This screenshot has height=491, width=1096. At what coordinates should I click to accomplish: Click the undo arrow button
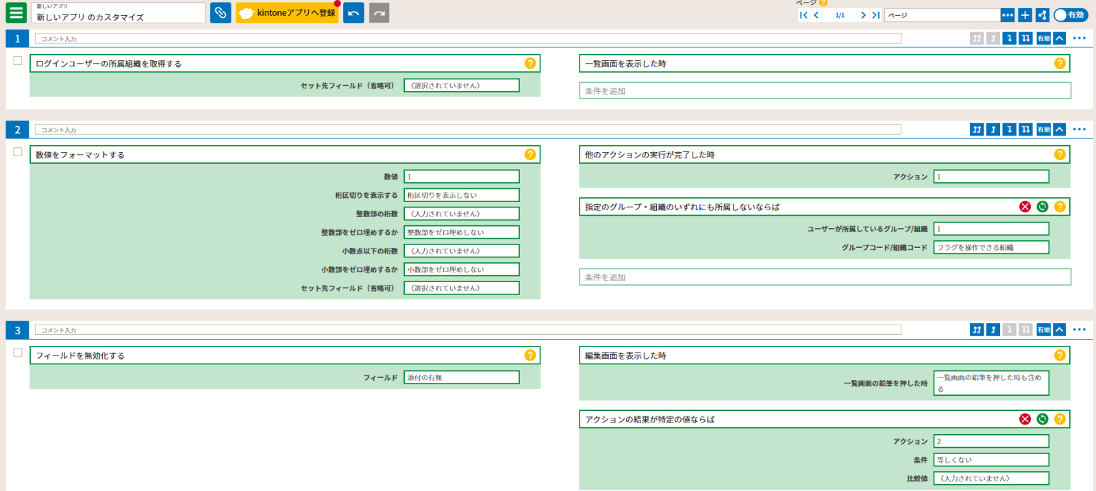click(x=353, y=13)
